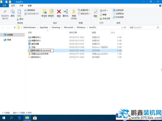Open the blue Help question mark icon
This screenshot has width=162, height=121.
160,6
